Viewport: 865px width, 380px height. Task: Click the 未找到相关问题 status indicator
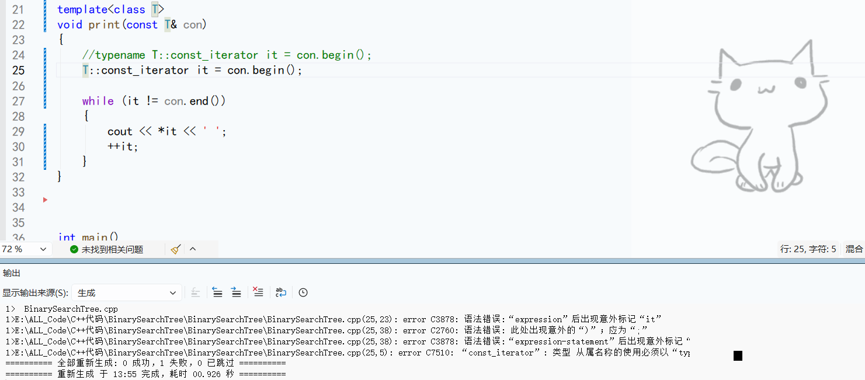coord(106,249)
